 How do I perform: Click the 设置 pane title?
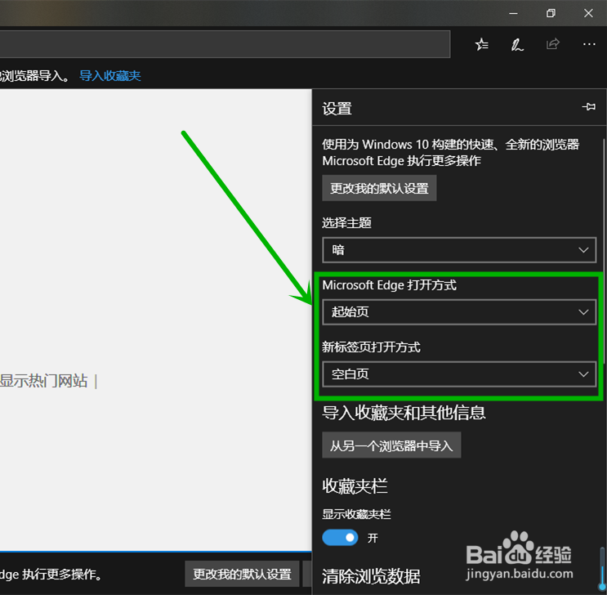(x=337, y=109)
